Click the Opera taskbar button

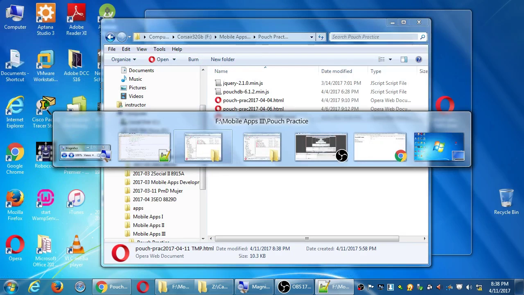[x=143, y=287]
